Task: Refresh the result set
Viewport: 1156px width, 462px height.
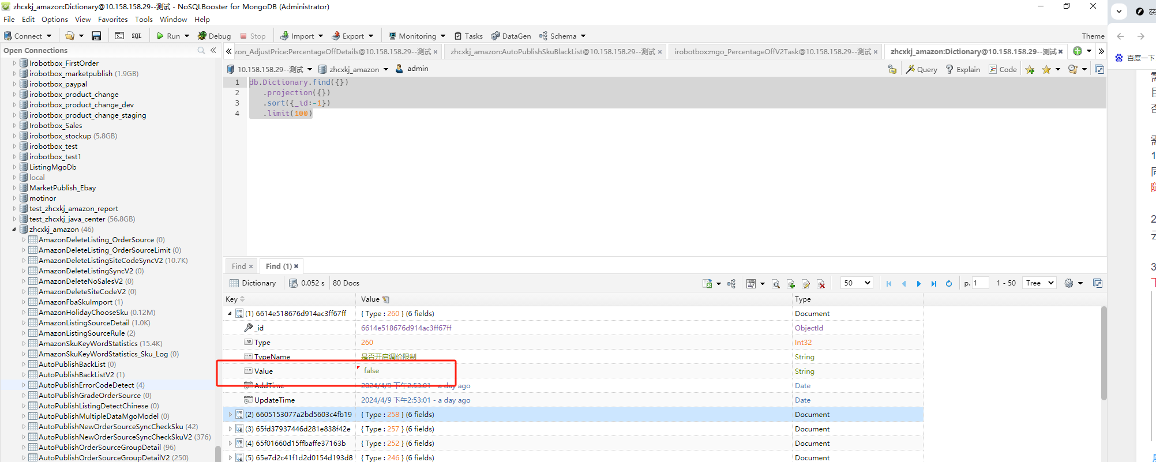Action: (949, 283)
